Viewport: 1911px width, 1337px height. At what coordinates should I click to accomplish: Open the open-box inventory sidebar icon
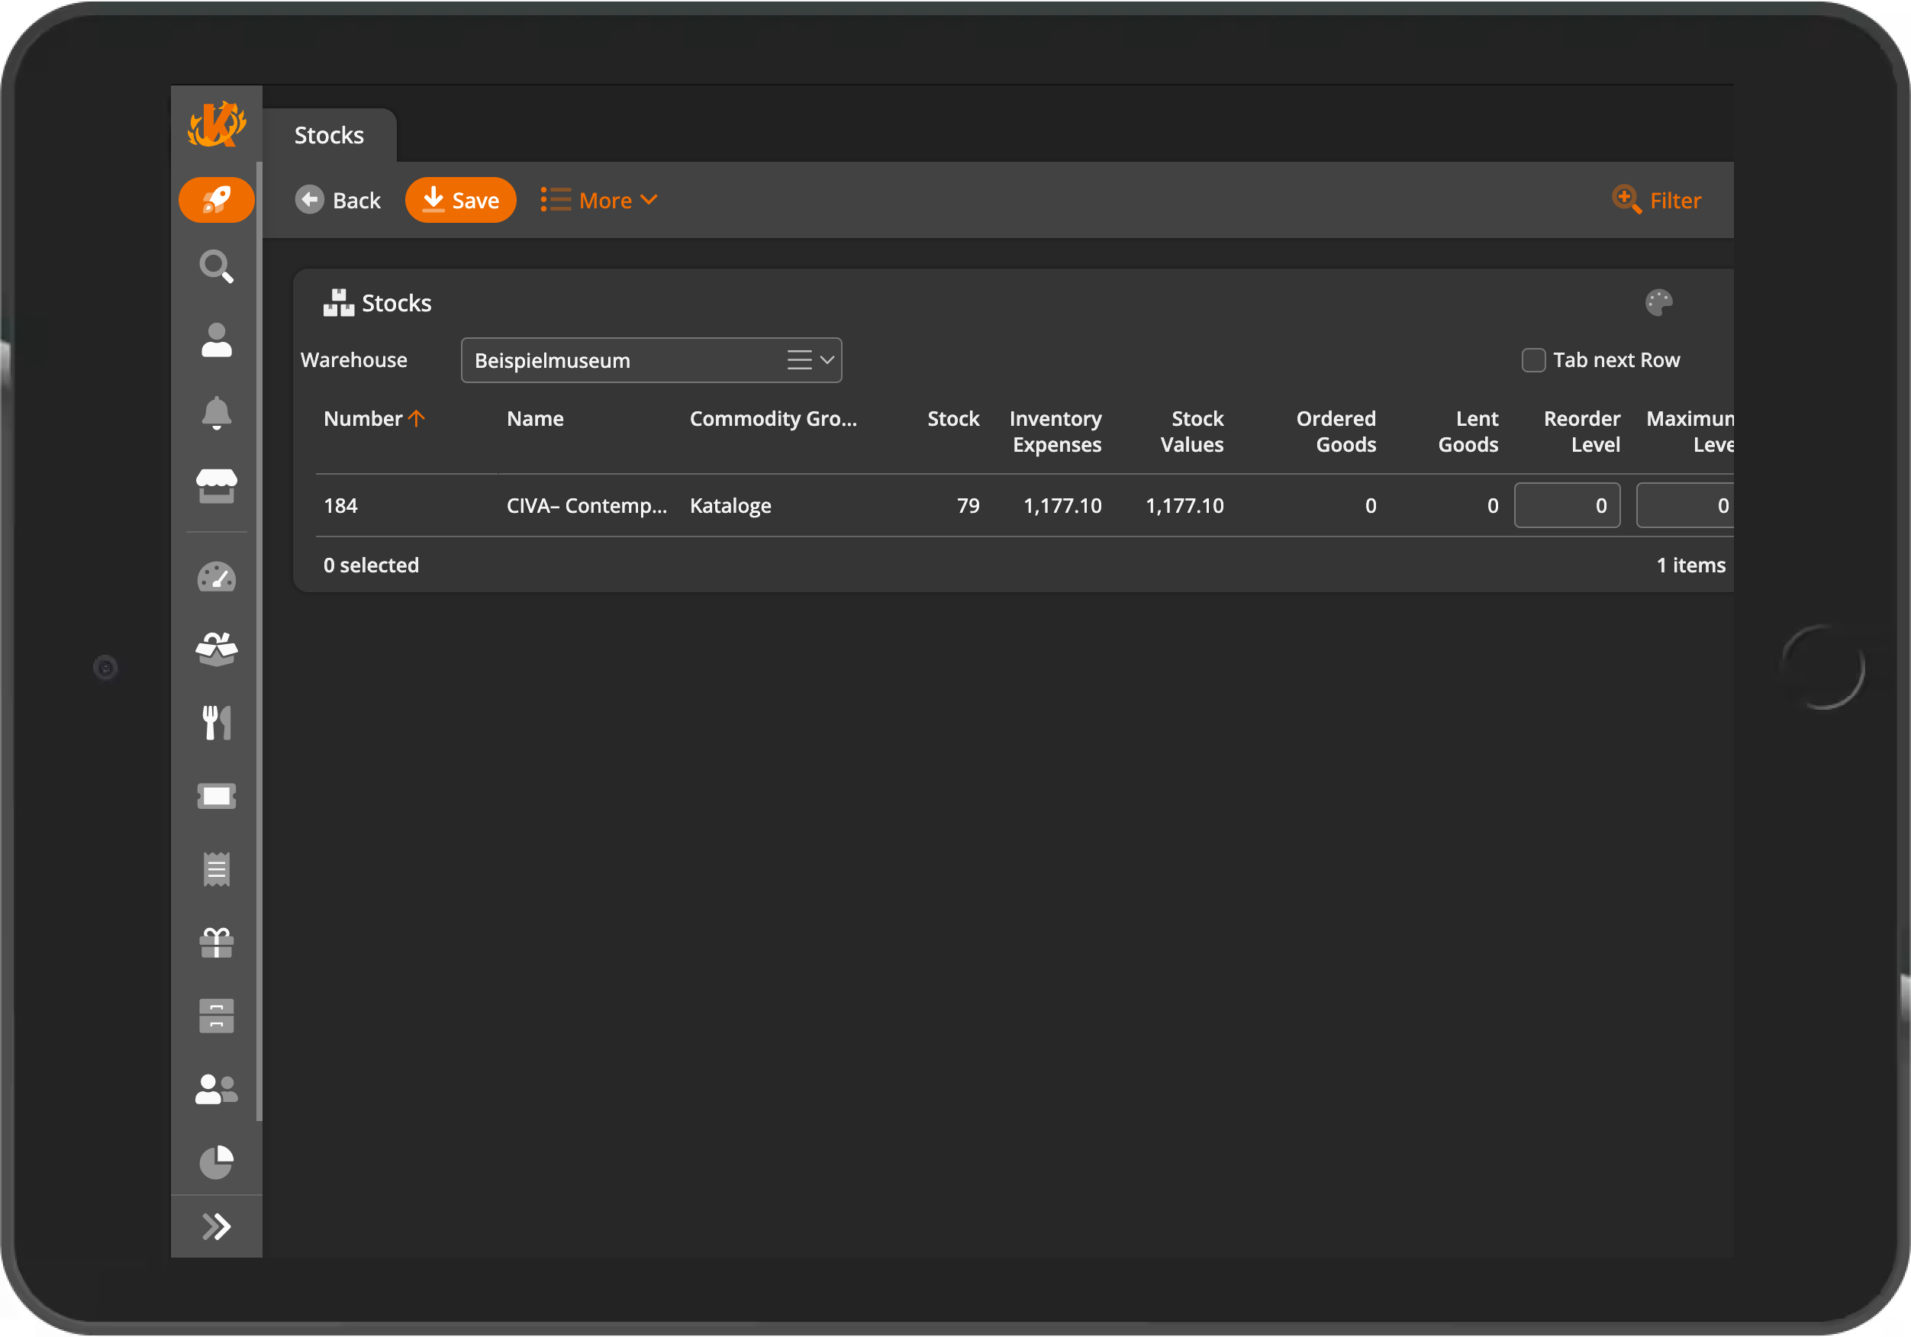217,649
